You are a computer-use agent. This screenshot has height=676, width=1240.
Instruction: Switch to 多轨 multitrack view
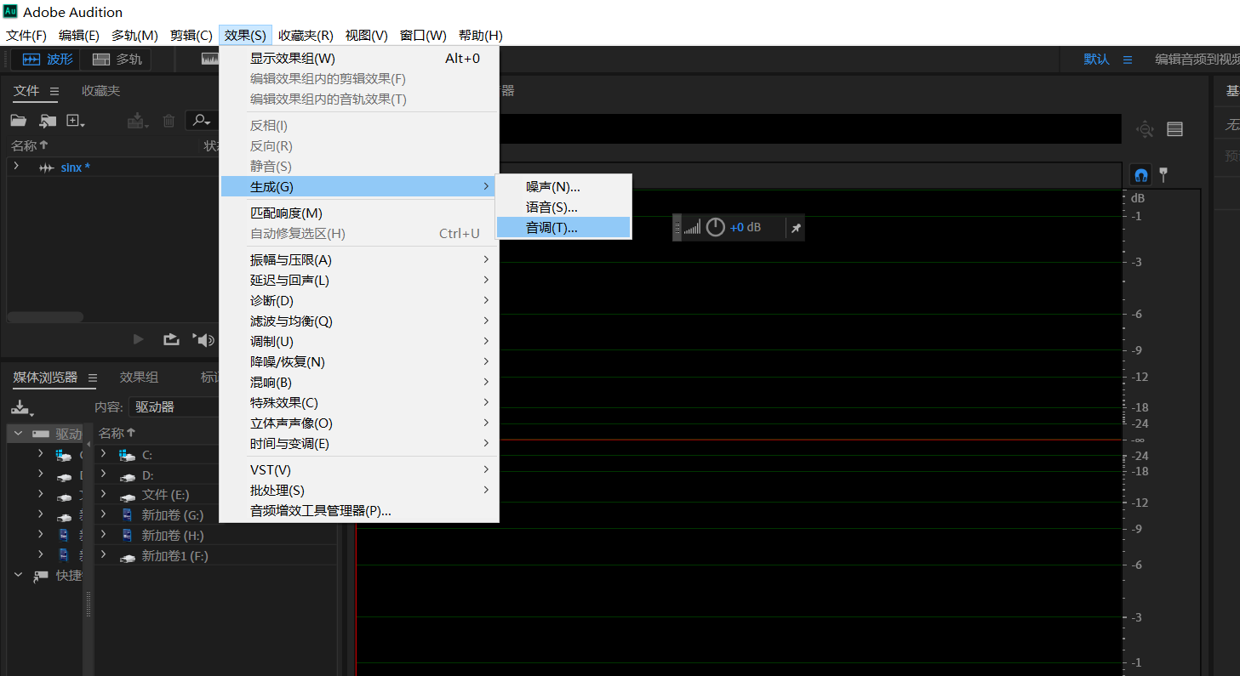click(117, 60)
